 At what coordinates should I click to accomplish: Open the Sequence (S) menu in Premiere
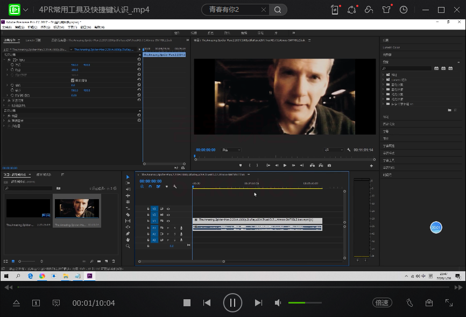[x=45, y=27]
